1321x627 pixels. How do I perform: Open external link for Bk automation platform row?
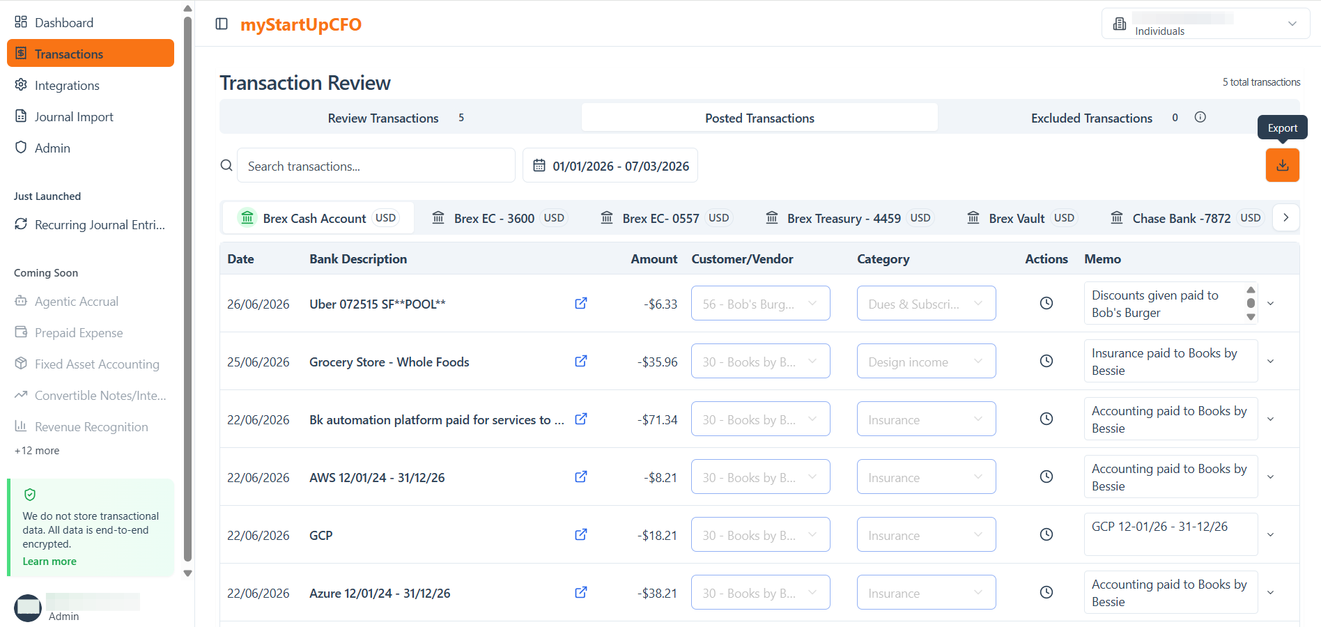[580, 419]
